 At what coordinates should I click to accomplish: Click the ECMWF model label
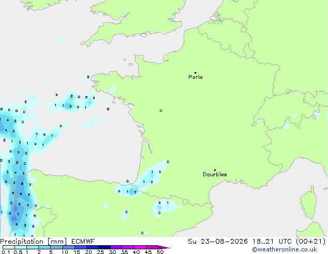[83, 242]
